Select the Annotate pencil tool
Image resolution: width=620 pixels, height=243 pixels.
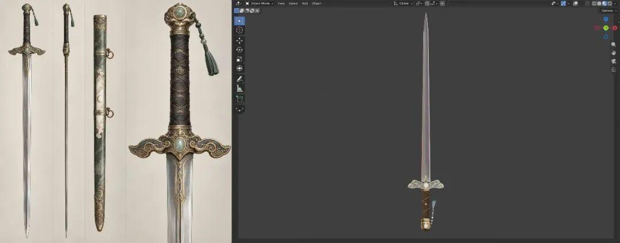(239, 79)
